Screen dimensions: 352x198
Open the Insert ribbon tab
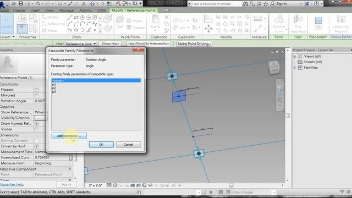pyautogui.click(x=35, y=10)
